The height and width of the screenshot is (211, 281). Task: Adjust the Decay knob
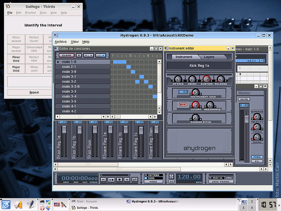click(192, 79)
